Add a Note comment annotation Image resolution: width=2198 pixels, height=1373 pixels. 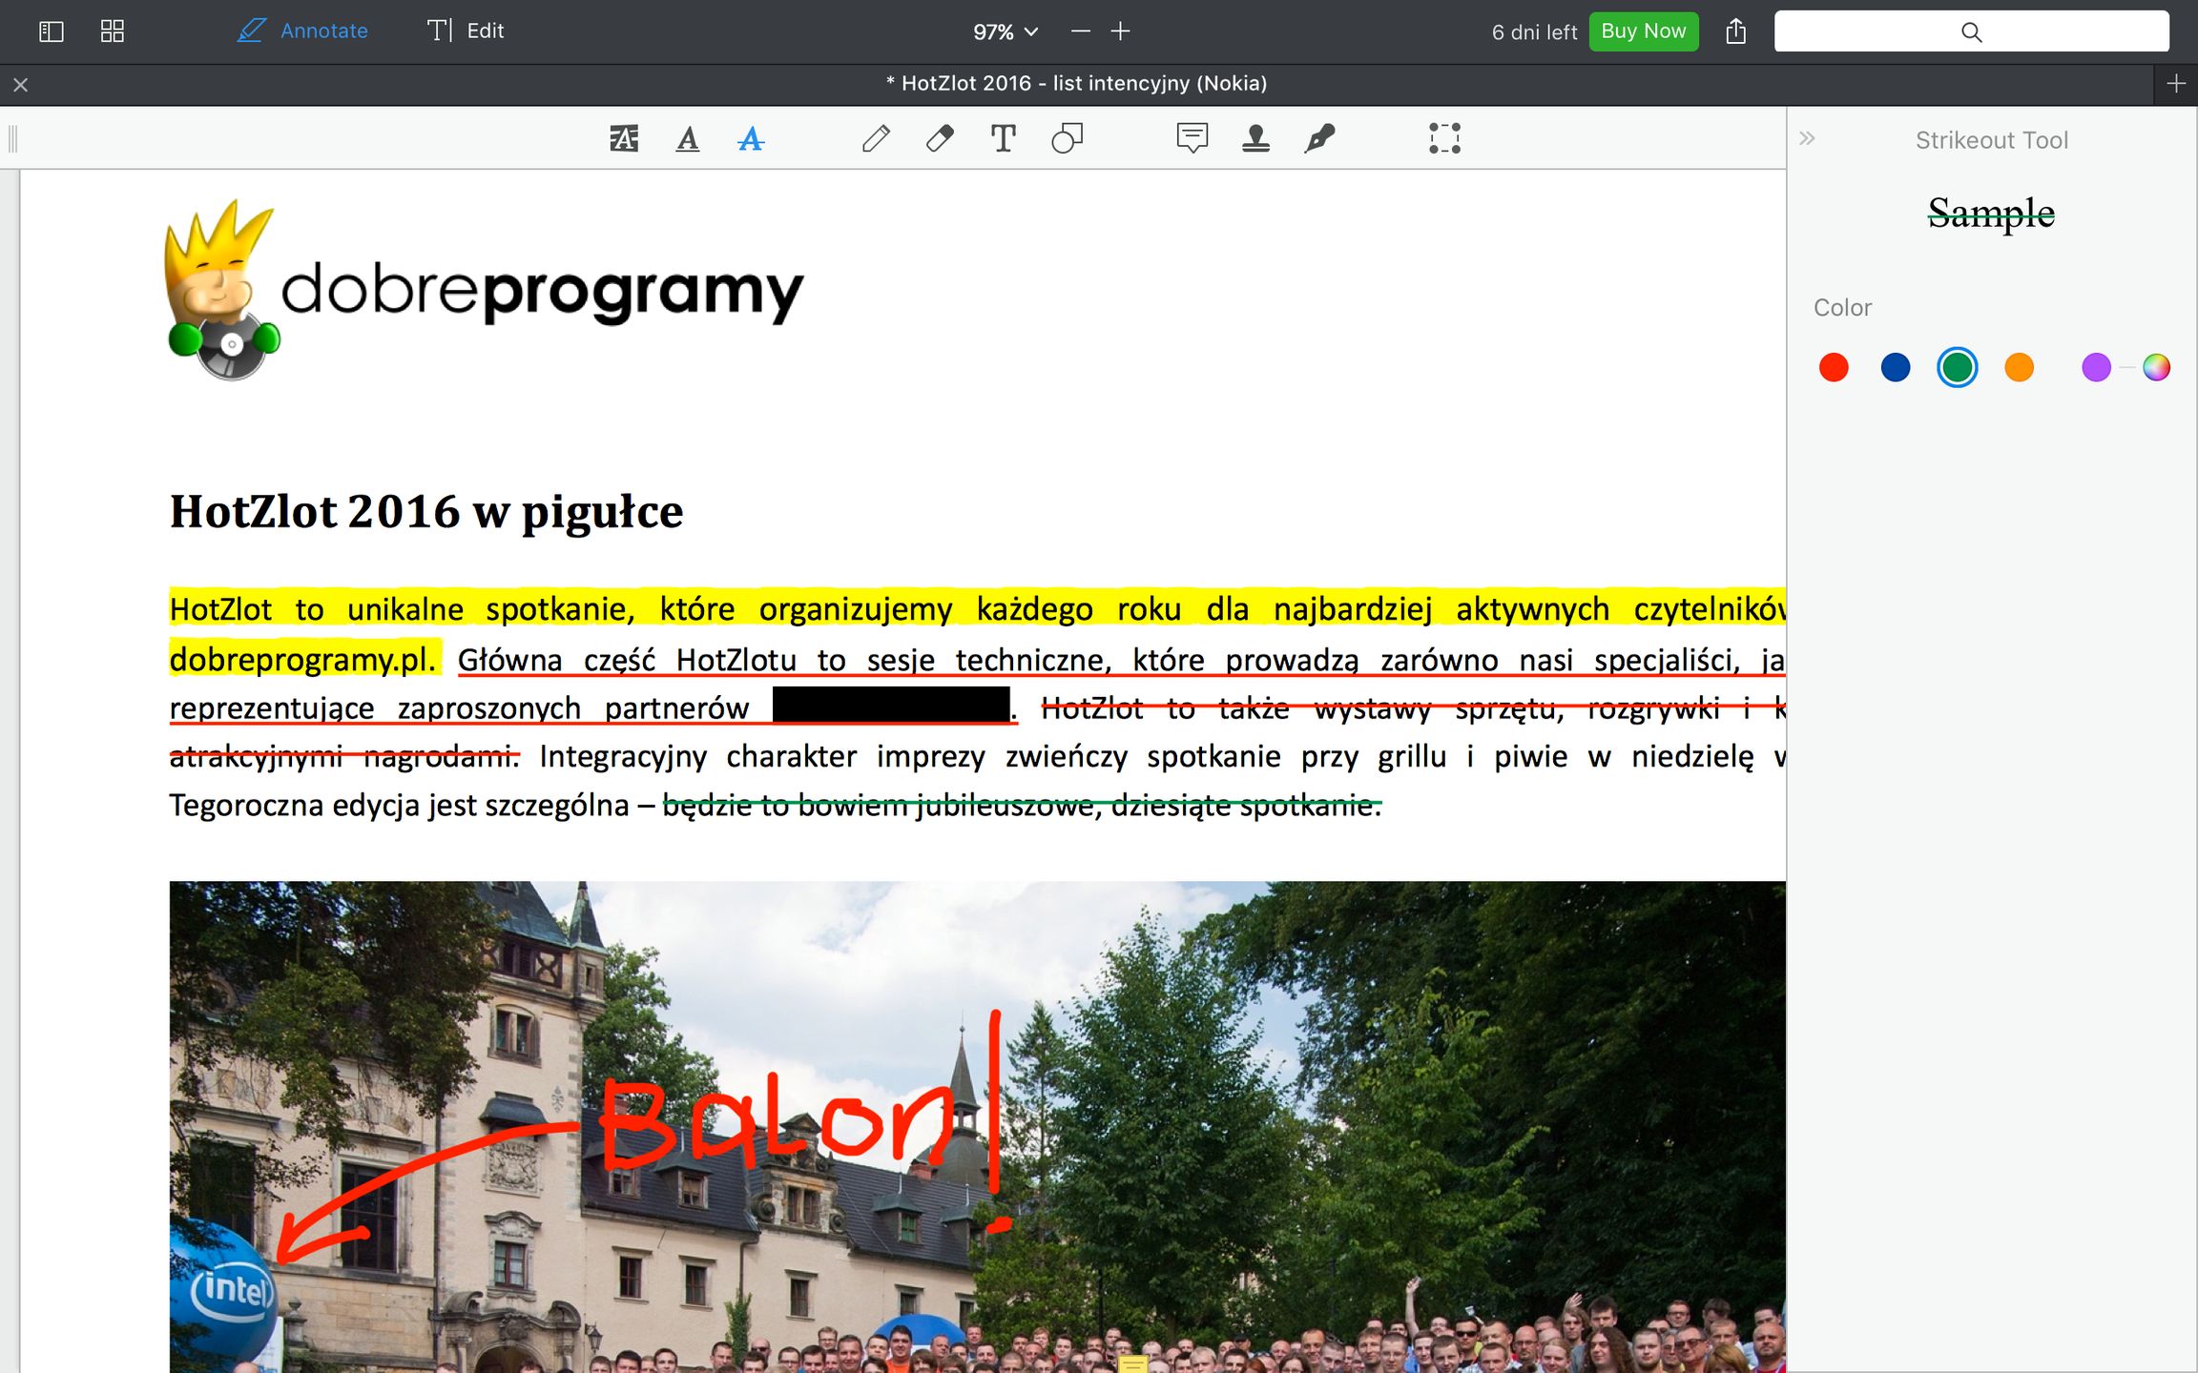click(x=1192, y=139)
